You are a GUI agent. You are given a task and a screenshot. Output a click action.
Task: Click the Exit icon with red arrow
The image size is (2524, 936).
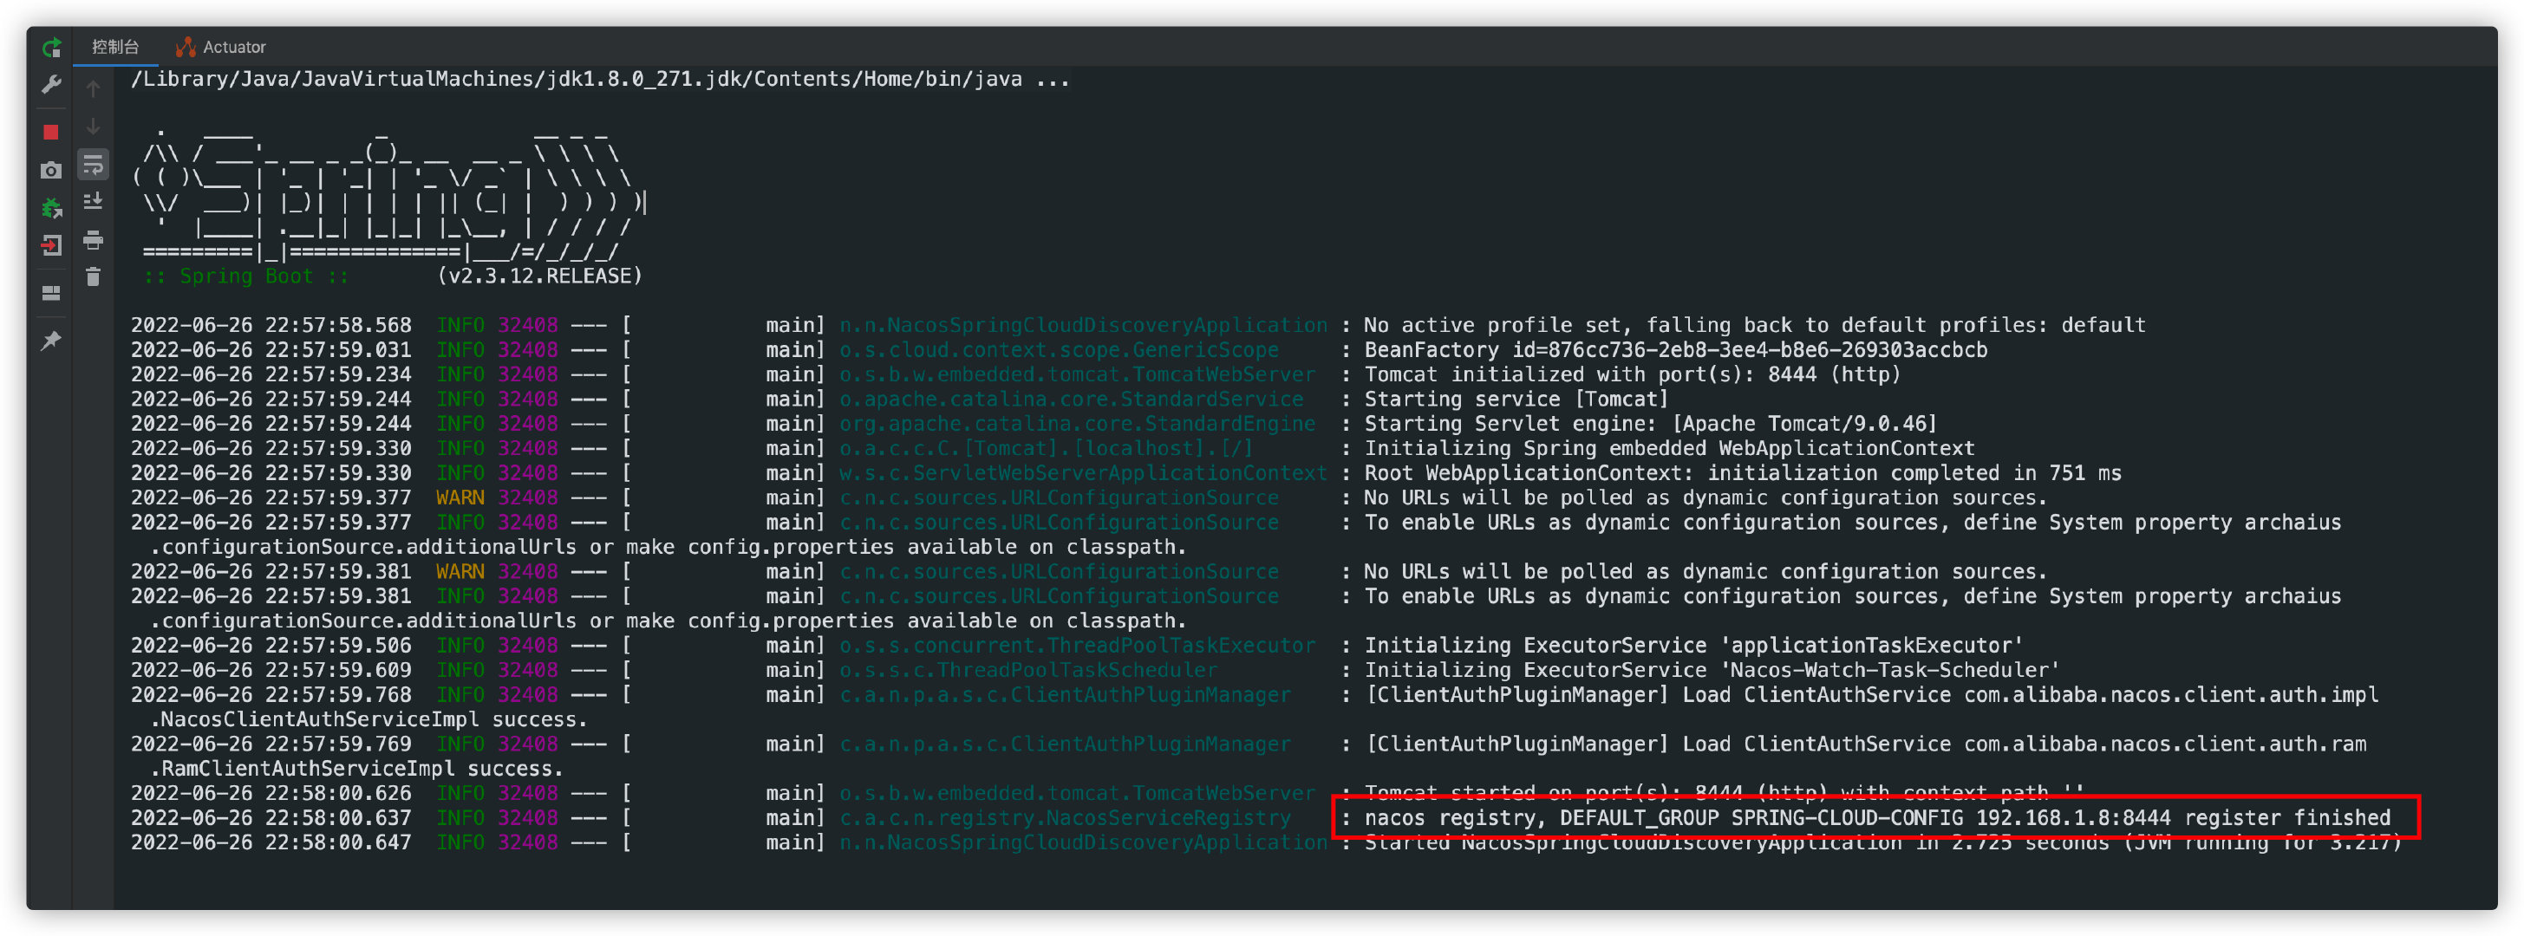click(51, 246)
